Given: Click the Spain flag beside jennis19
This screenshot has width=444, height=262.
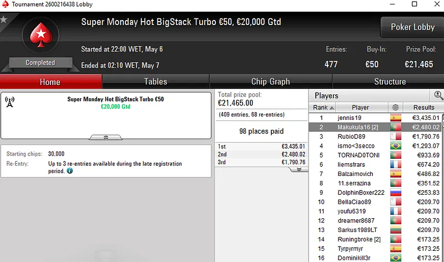Looking at the screenshot, I should tap(396, 118).
